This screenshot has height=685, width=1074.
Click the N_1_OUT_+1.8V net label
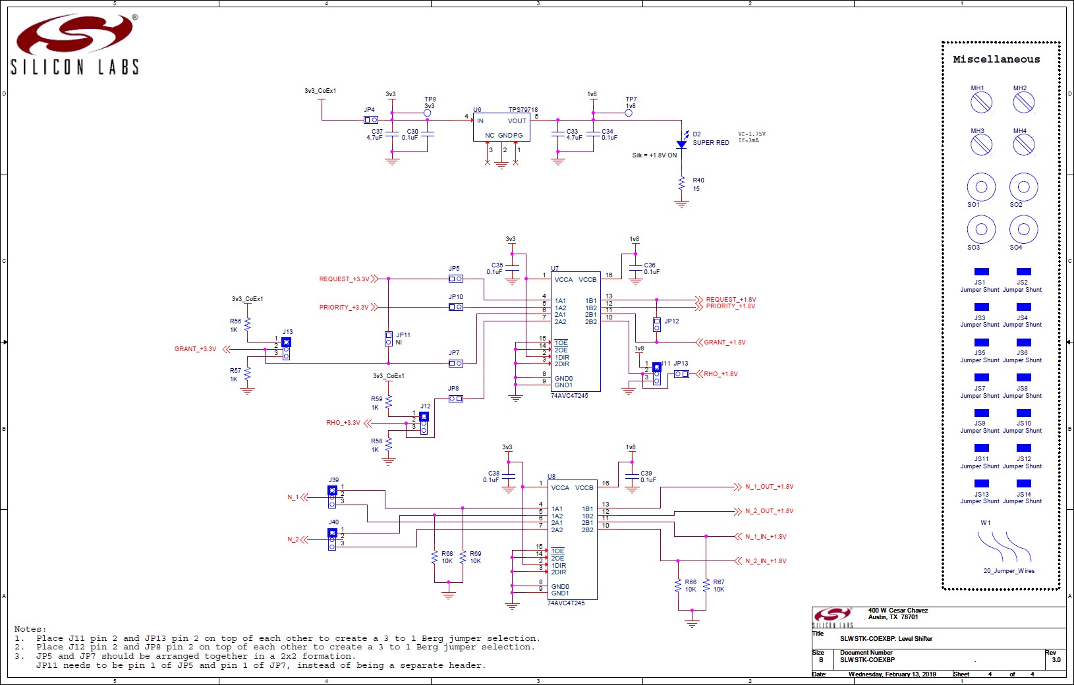coord(770,487)
